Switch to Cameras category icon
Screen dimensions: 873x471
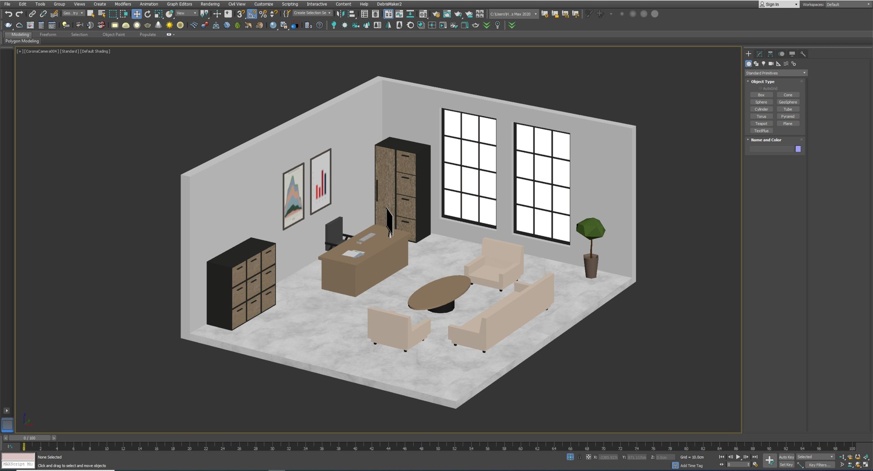[x=771, y=64]
